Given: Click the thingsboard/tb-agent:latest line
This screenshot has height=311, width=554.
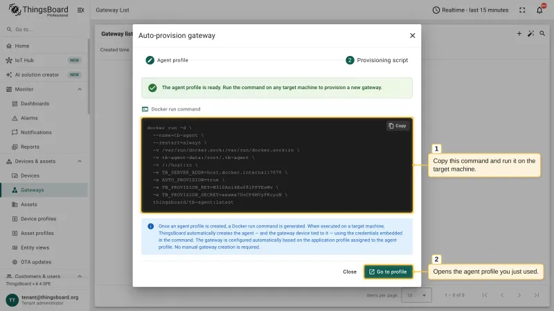Looking at the screenshot, I should point(193,202).
